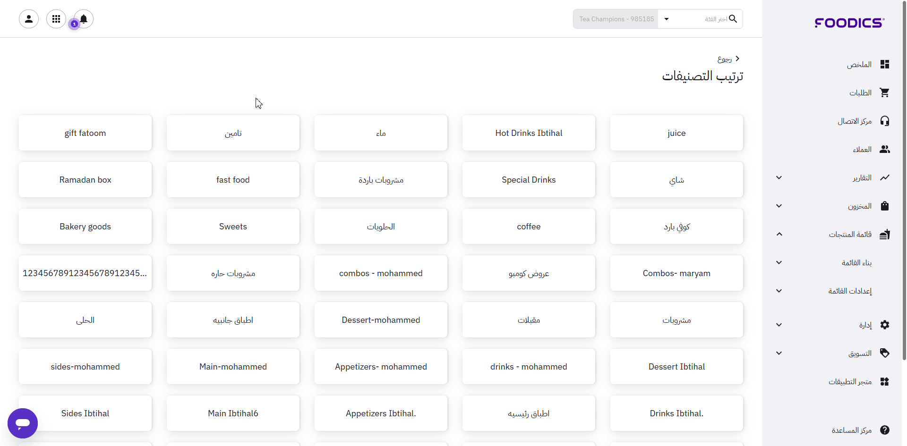Select the Hot Drinks Ibtihal category card
907x446 pixels.
[529, 133]
